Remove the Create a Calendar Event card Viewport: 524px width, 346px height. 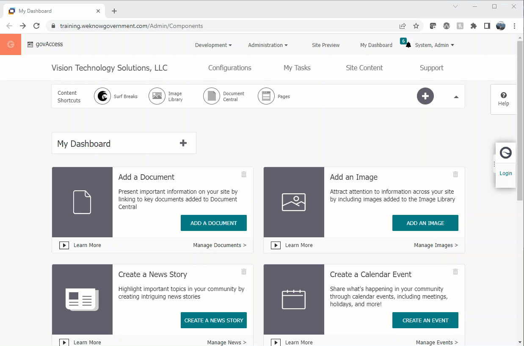pos(455,272)
